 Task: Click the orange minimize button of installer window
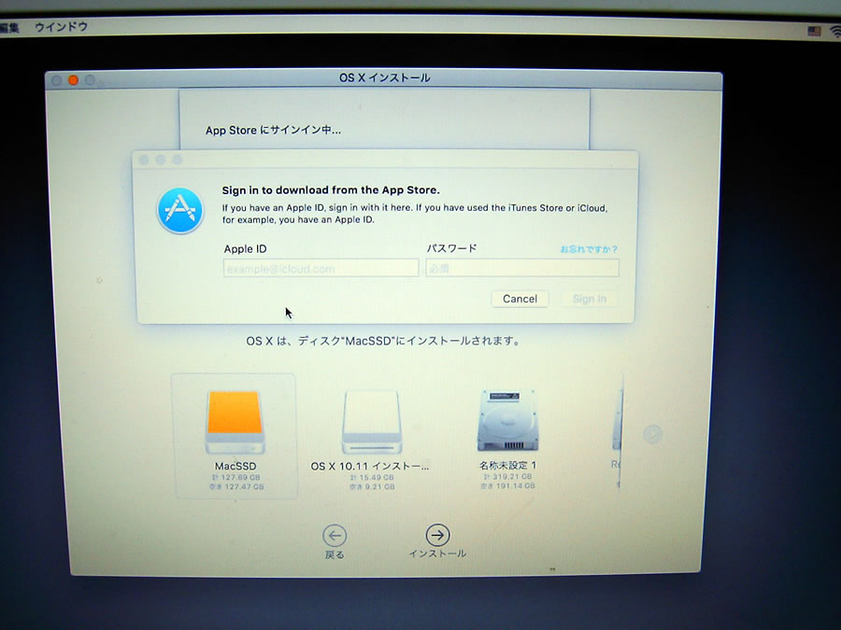pos(74,80)
